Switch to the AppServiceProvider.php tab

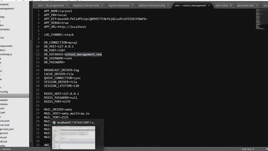(152, 5)
